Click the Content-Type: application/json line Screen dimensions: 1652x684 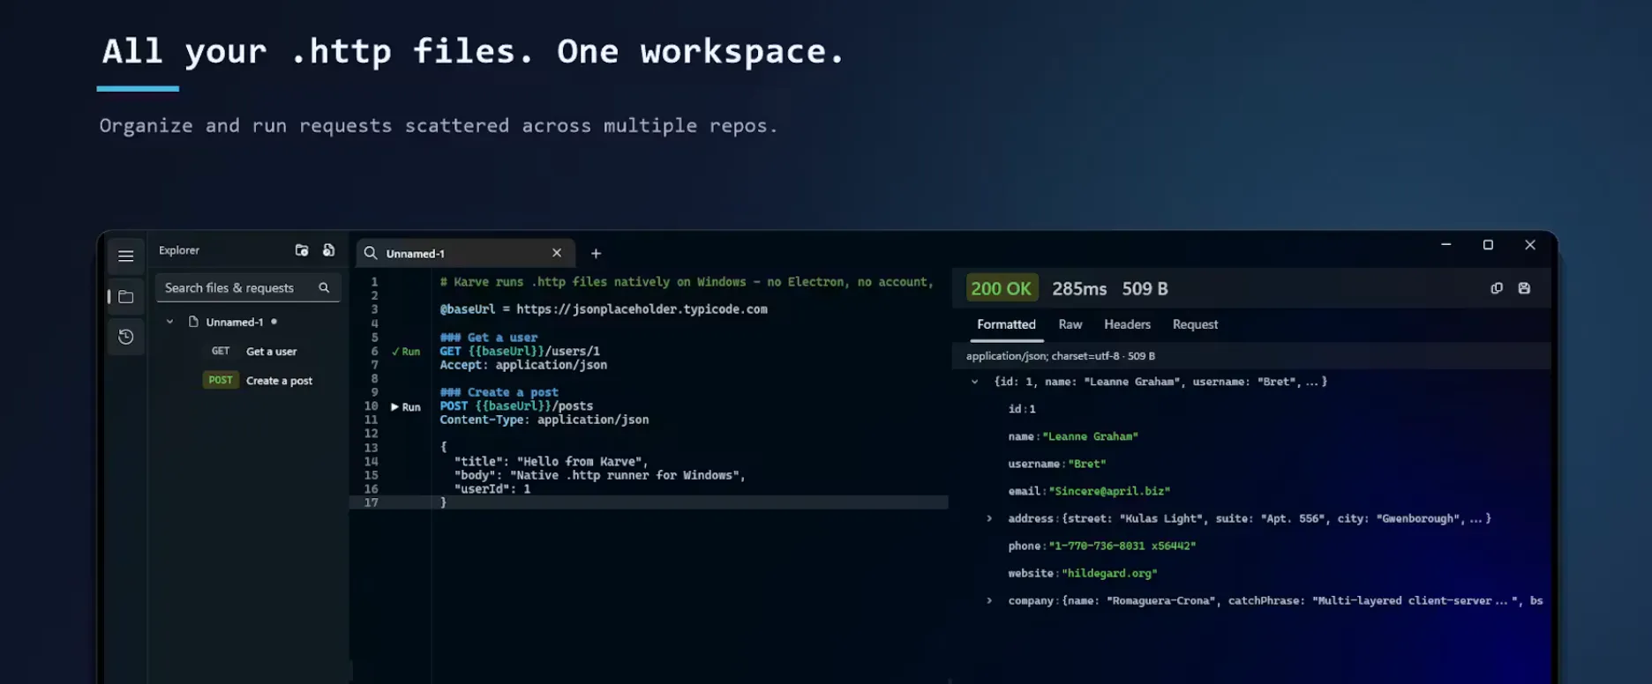tap(544, 420)
